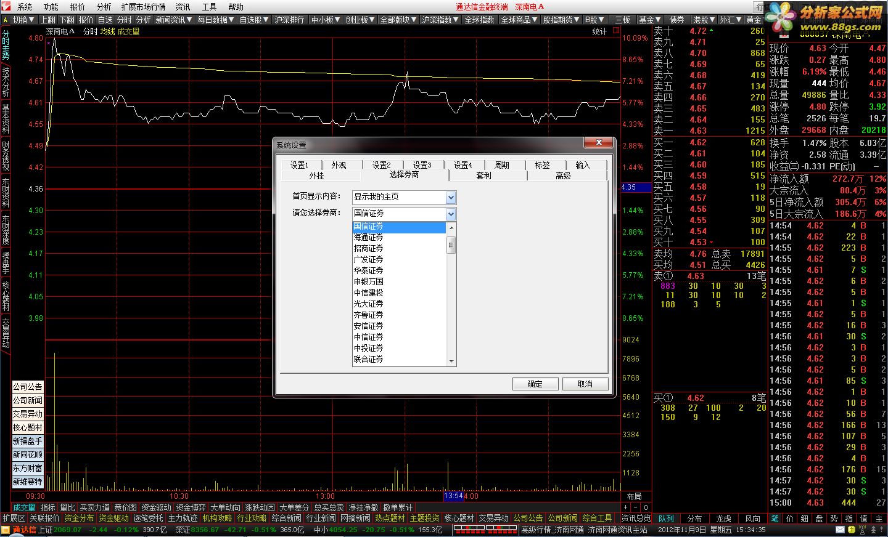The width and height of the screenshot is (888, 537).
Task: Click the 势 button in bottom-right strip
Action: point(834,519)
